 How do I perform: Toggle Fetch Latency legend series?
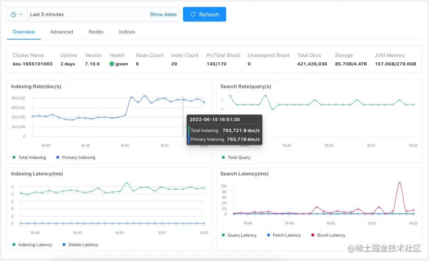point(284,235)
